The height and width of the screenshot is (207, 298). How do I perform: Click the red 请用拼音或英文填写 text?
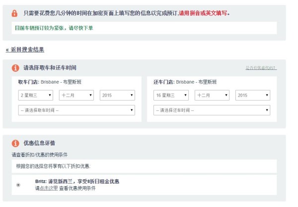tap(203, 13)
